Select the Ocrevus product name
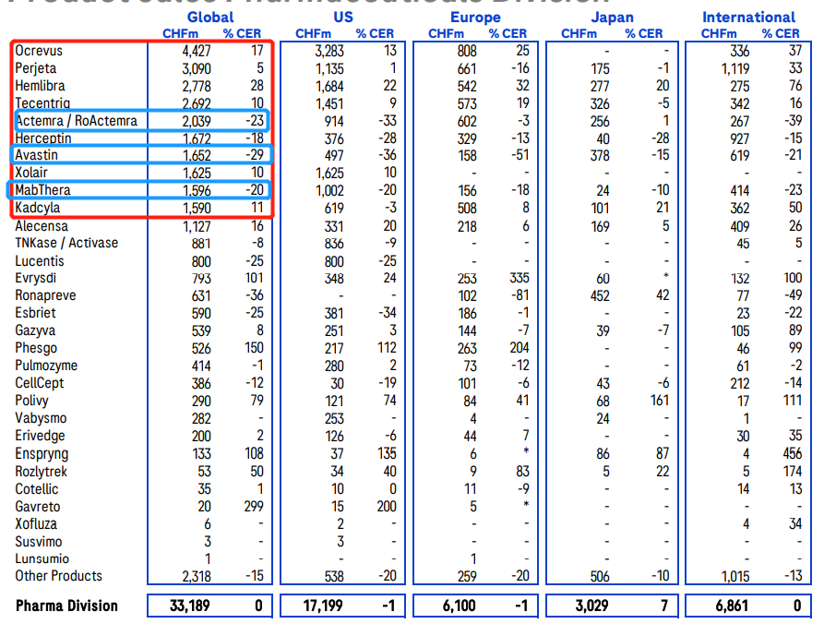 [x=39, y=51]
